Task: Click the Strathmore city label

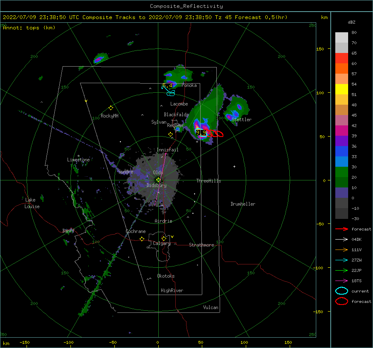Action: pyautogui.click(x=201, y=245)
